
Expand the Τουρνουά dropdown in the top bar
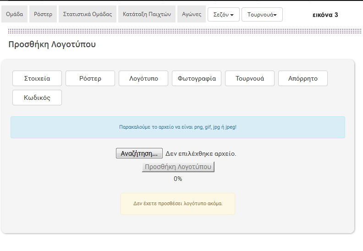(x=262, y=15)
